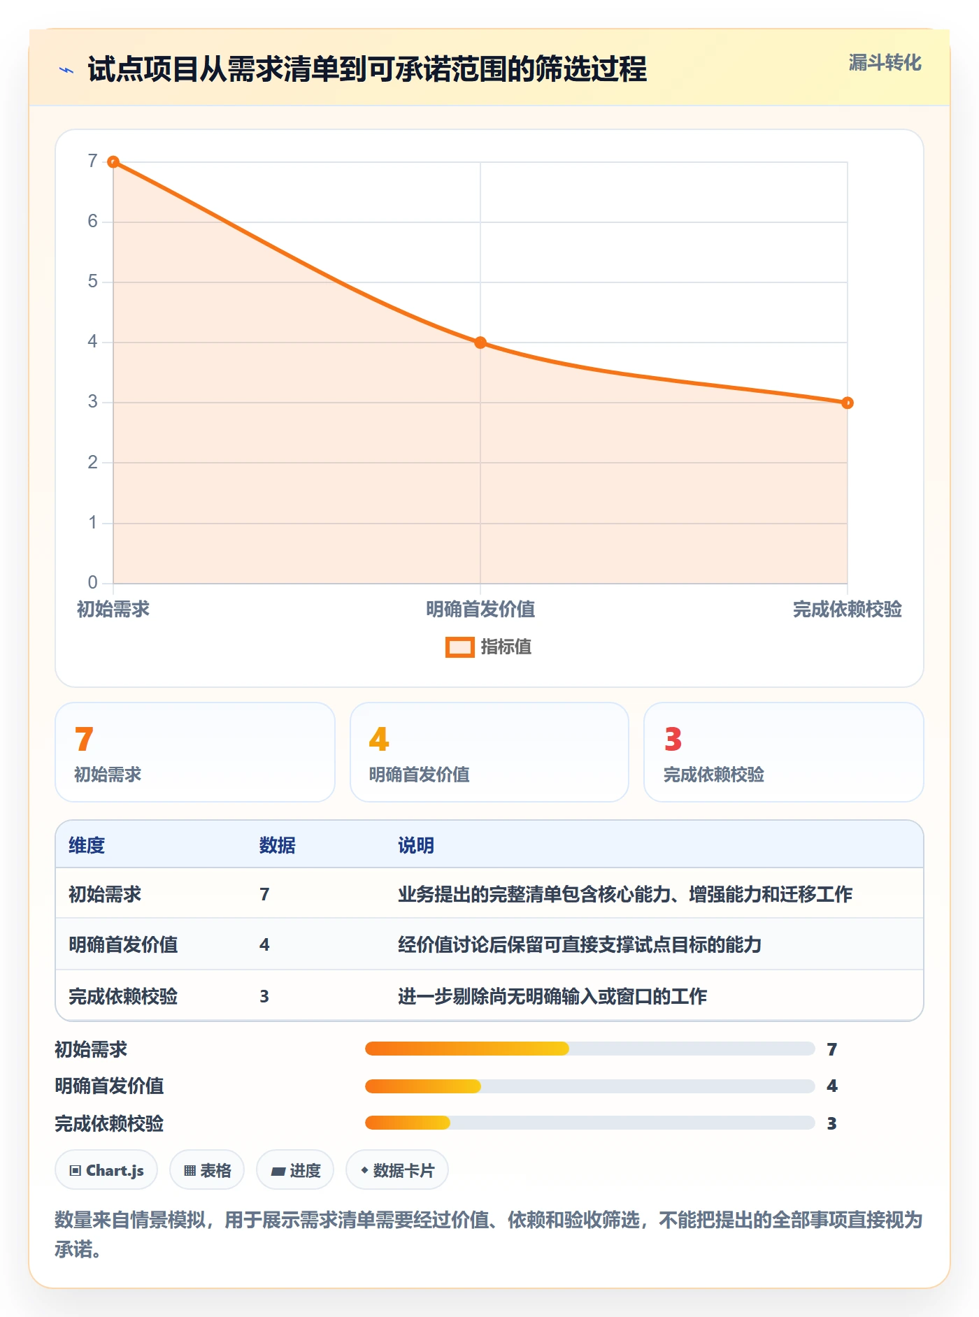Click the 明确首发价值 progress bar
The width and height of the screenshot is (979, 1317).
589,1086
